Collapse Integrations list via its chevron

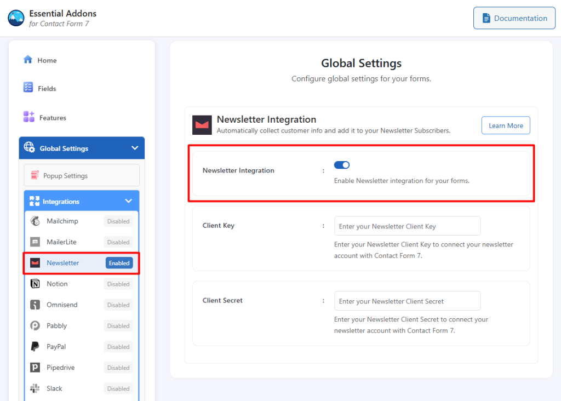tap(128, 201)
